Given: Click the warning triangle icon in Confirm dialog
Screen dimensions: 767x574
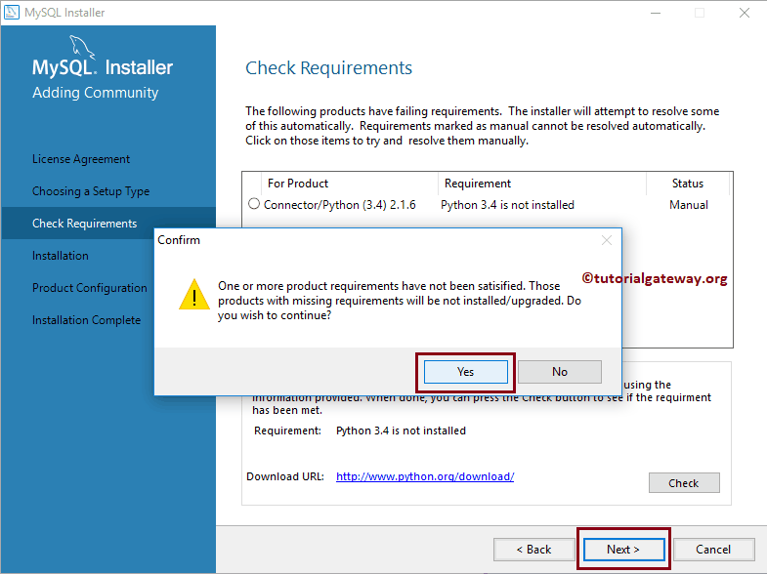Looking at the screenshot, I should 194,295.
